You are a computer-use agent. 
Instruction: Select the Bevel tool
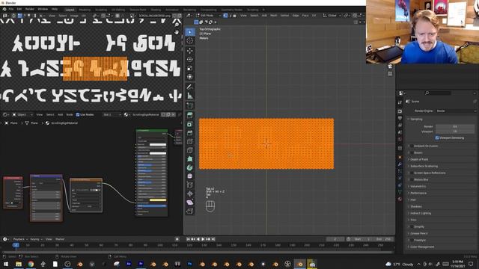(x=189, y=133)
